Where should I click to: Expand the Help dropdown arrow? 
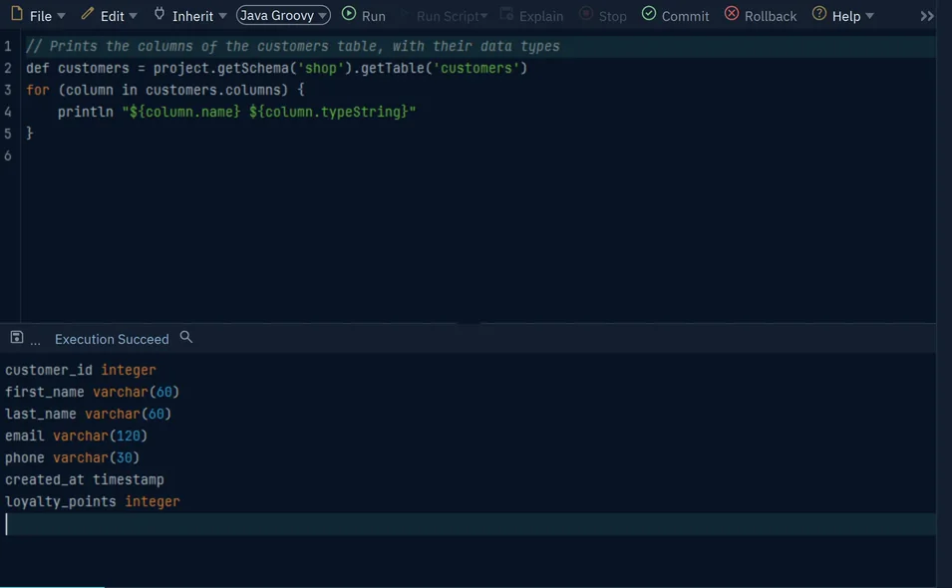[x=869, y=16]
